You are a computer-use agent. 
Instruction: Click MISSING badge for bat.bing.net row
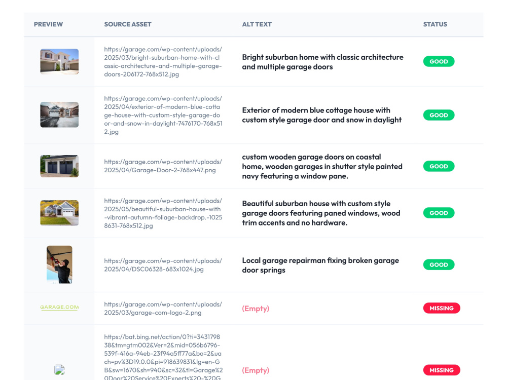tap(442, 370)
